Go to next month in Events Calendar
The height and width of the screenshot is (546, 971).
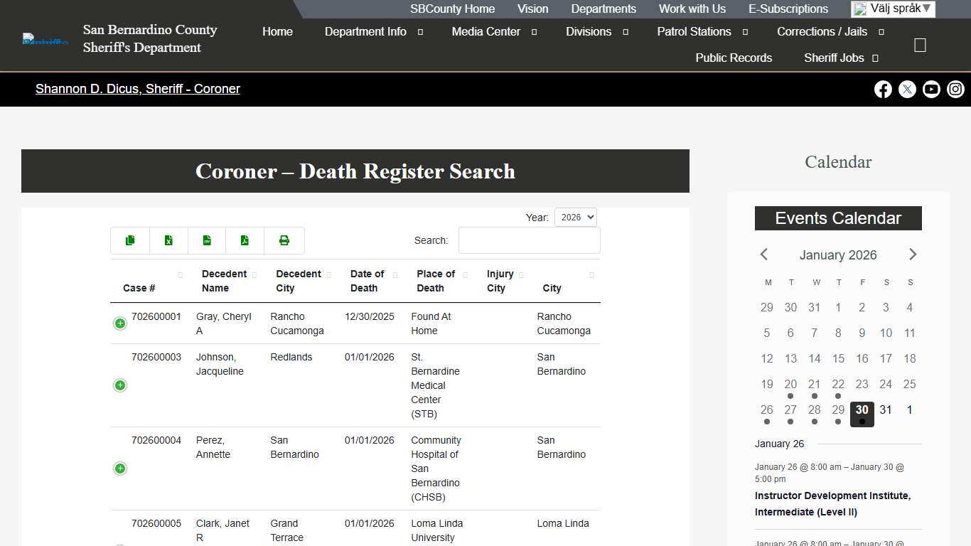[913, 254]
